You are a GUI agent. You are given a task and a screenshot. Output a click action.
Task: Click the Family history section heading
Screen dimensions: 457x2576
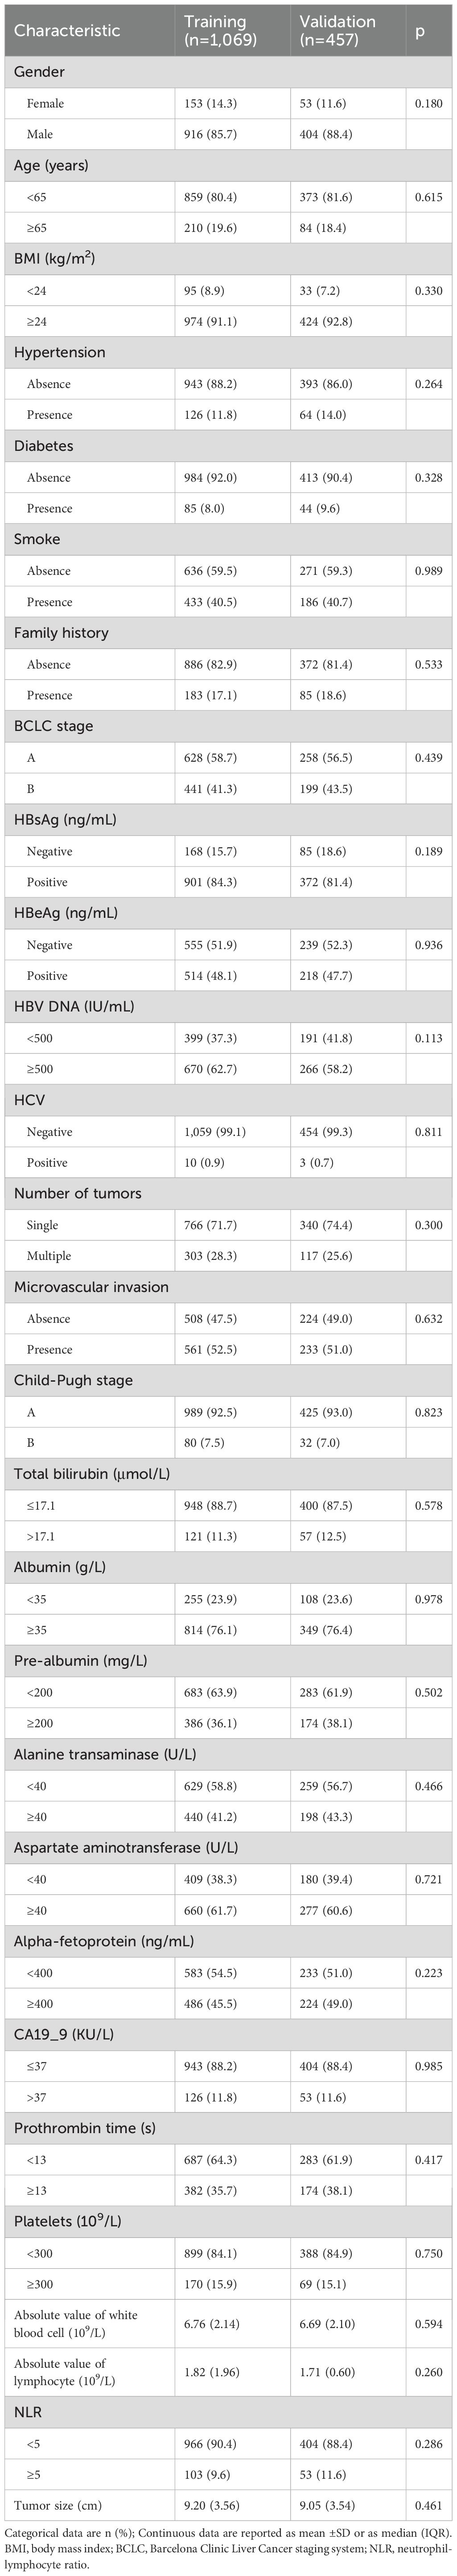click(x=61, y=633)
